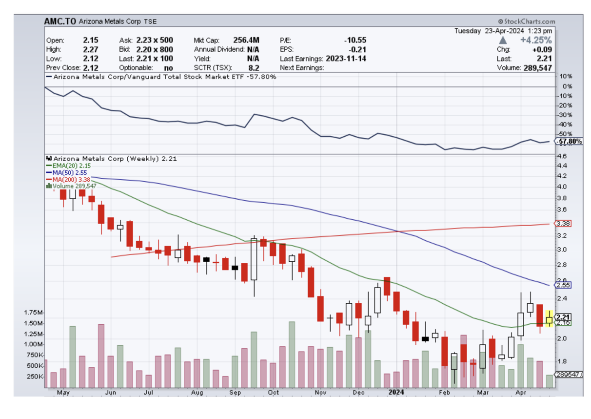
Task: Click the Sep month label on the time axis
Action: 236,392
